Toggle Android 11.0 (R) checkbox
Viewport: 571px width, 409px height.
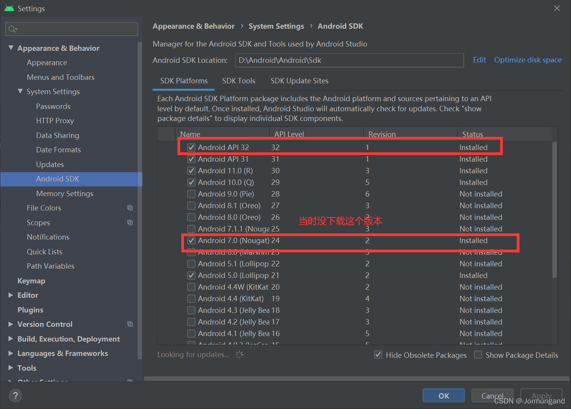[191, 171]
